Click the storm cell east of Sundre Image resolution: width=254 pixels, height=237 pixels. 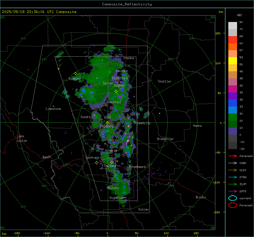click(x=94, y=116)
